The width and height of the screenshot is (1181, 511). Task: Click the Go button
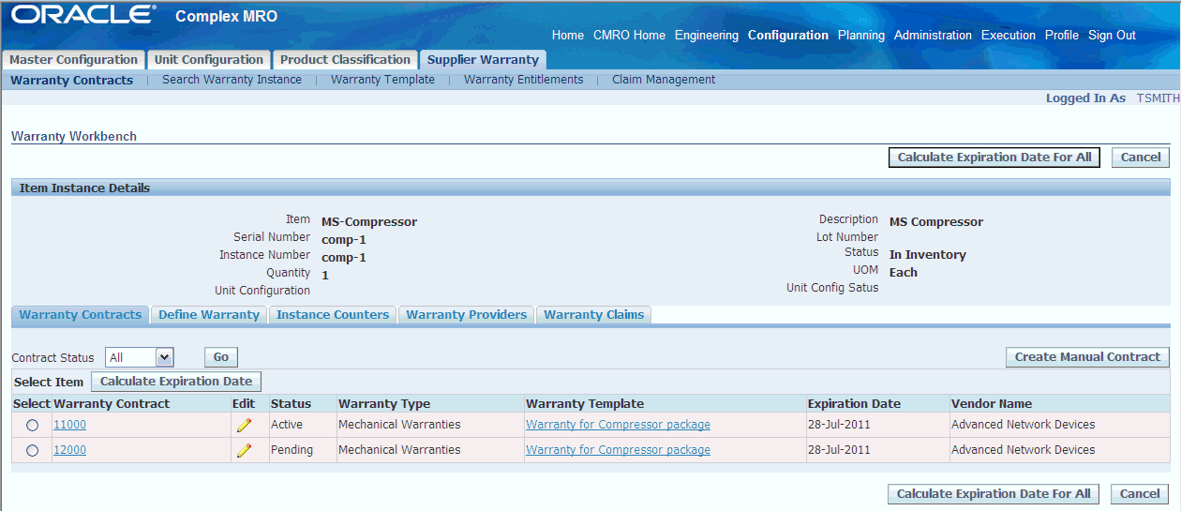(x=221, y=357)
